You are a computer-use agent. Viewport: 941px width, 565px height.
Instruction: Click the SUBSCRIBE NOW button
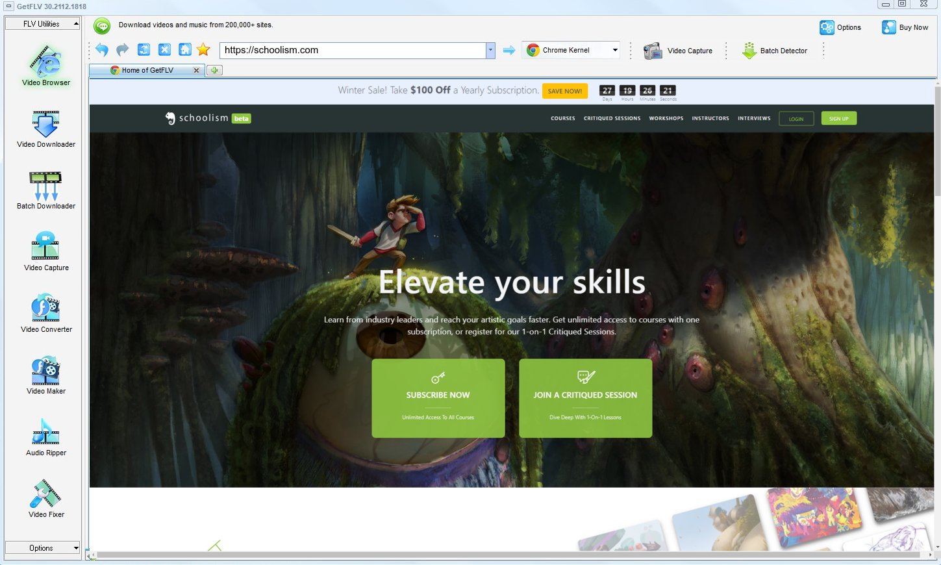[x=438, y=398]
